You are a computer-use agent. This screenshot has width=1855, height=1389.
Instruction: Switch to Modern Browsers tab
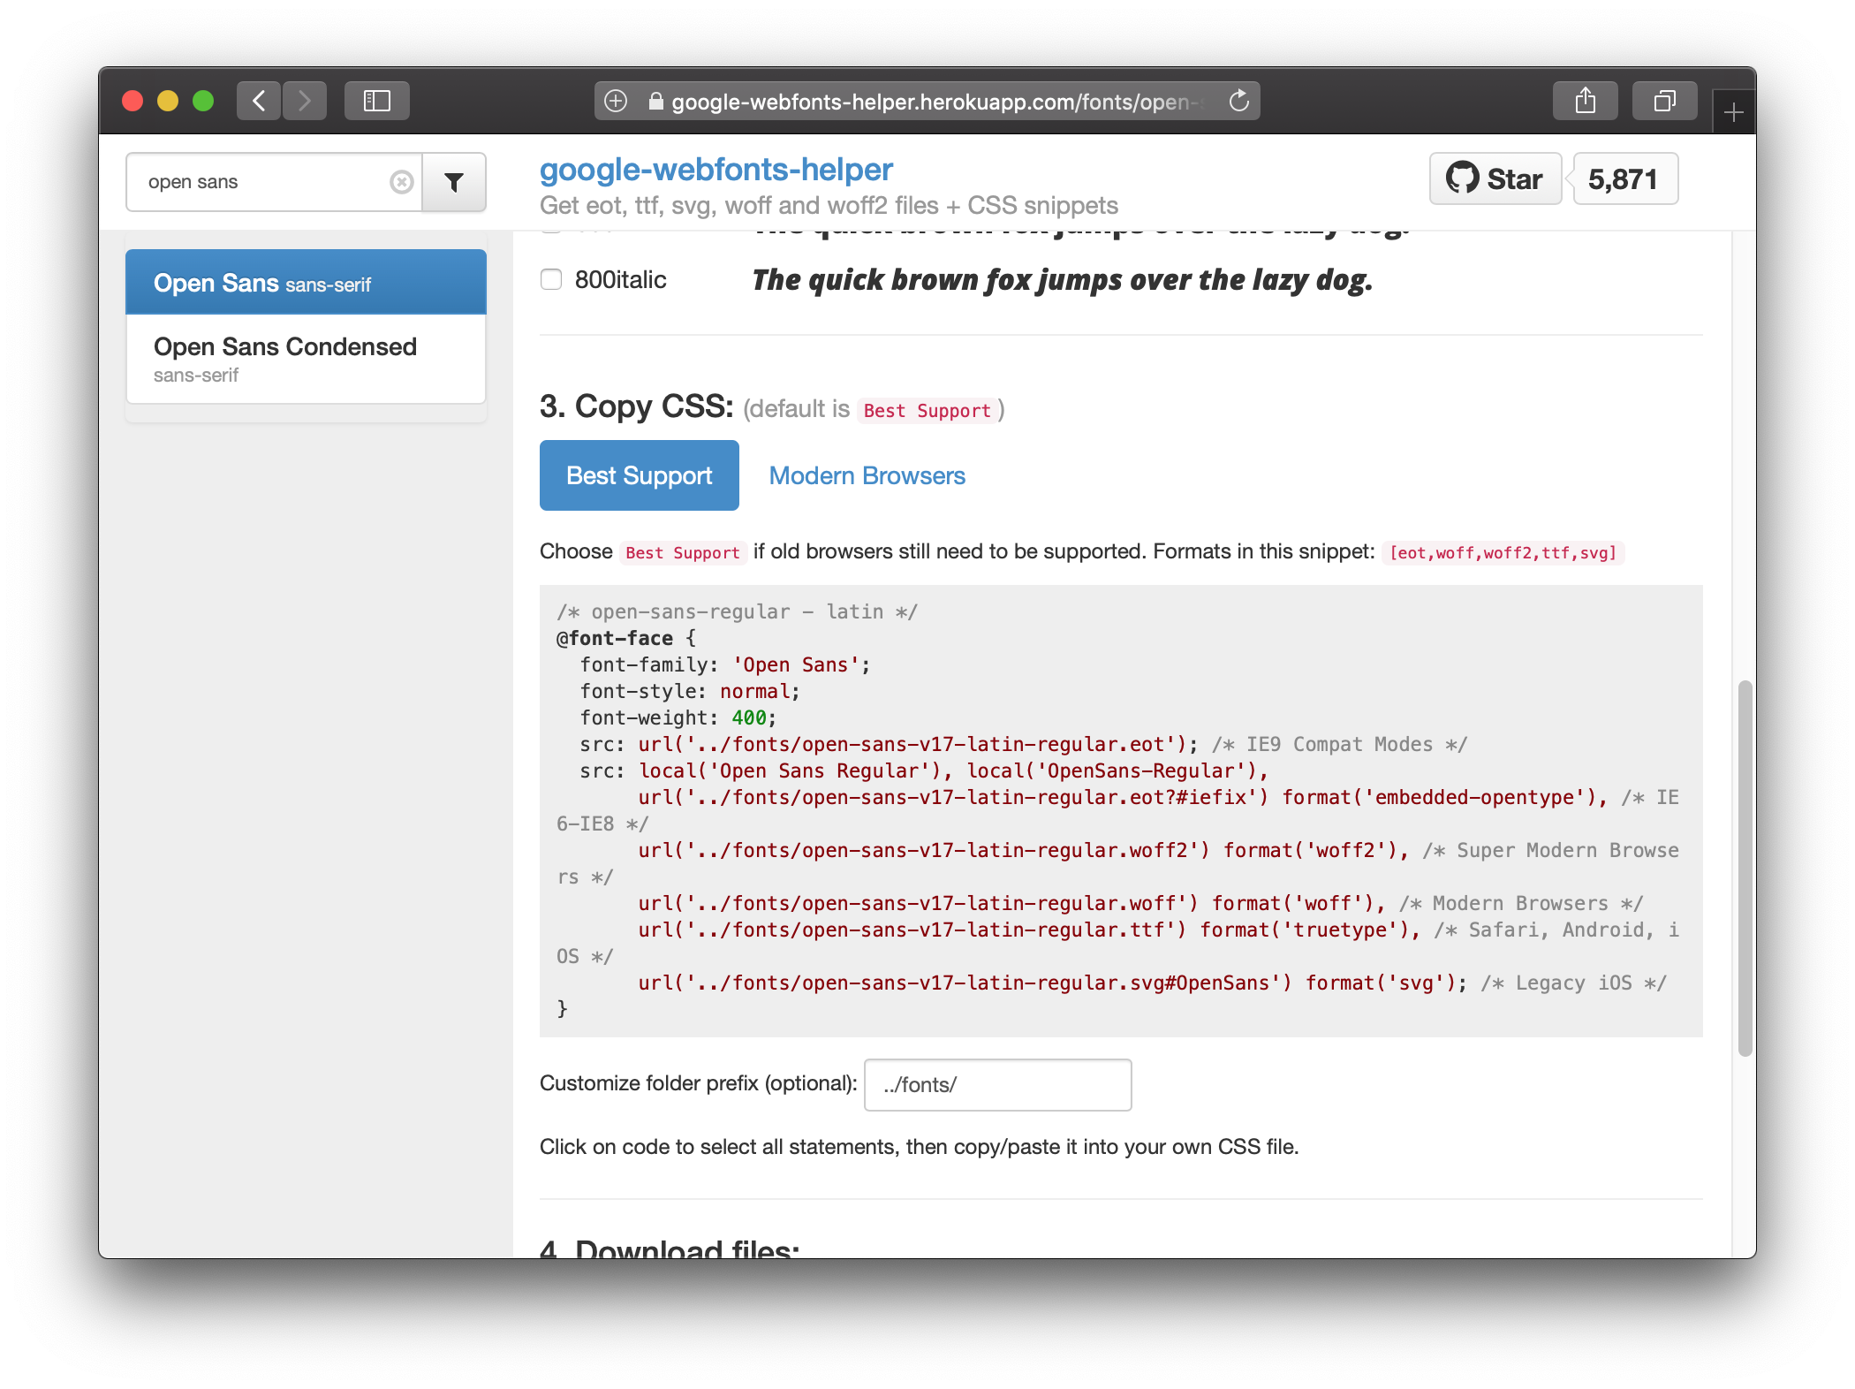pyautogui.click(x=867, y=475)
